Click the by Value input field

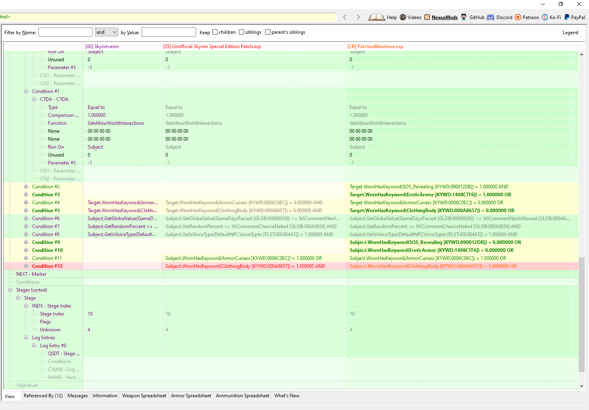(169, 32)
